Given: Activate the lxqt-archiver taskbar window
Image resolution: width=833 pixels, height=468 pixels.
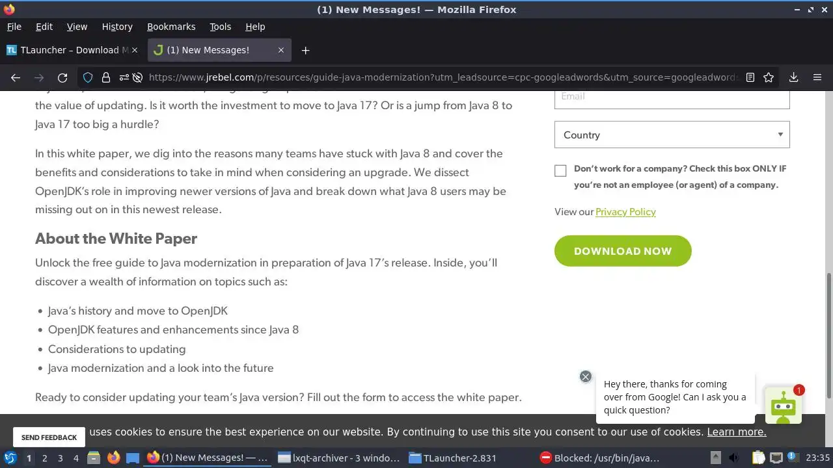Looking at the screenshot, I should pos(338,458).
